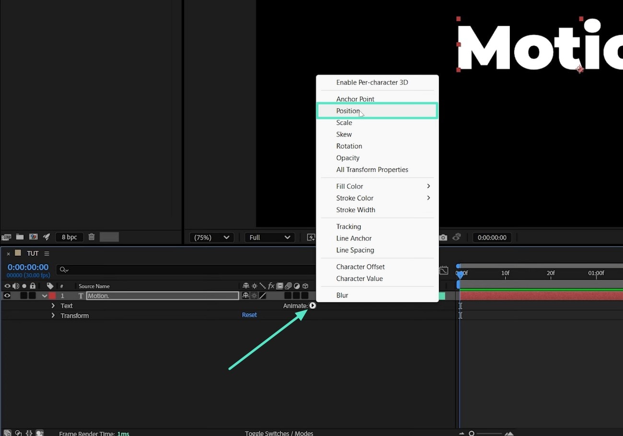Click the timeline search magnifier icon
This screenshot has width=623, height=436.
[64, 270]
